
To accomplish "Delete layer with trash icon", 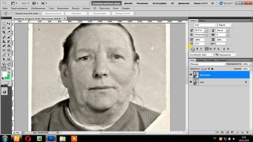I will tap(247, 132).
